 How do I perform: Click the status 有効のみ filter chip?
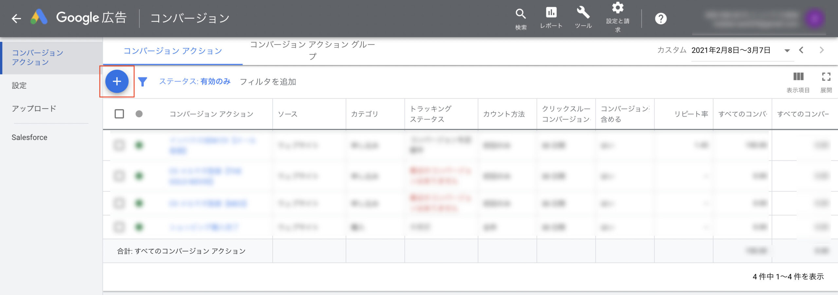click(x=195, y=81)
